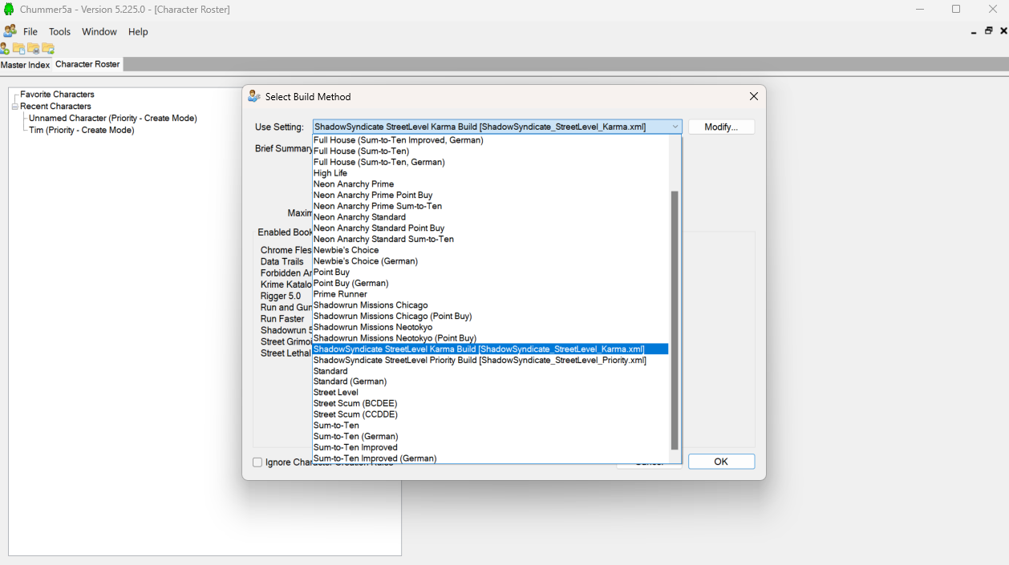Choose the Shadowrun Missions Chicago setting
The height and width of the screenshot is (565, 1009).
pyautogui.click(x=490, y=305)
